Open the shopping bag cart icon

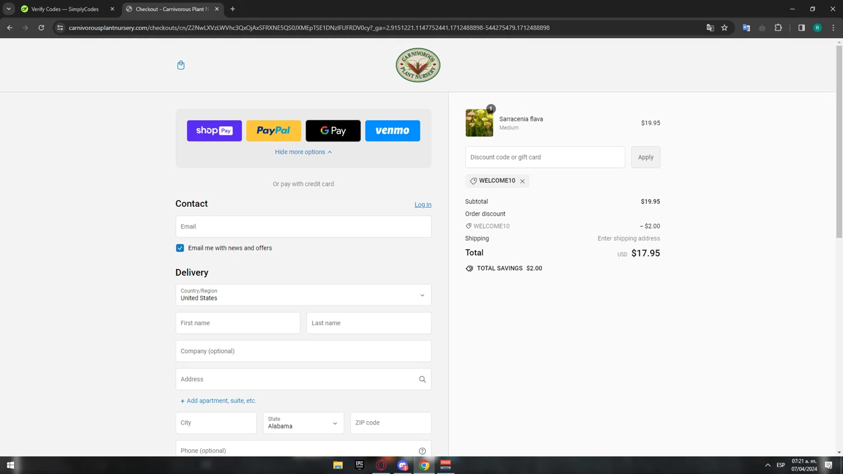pyautogui.click(x=180, y=65)
